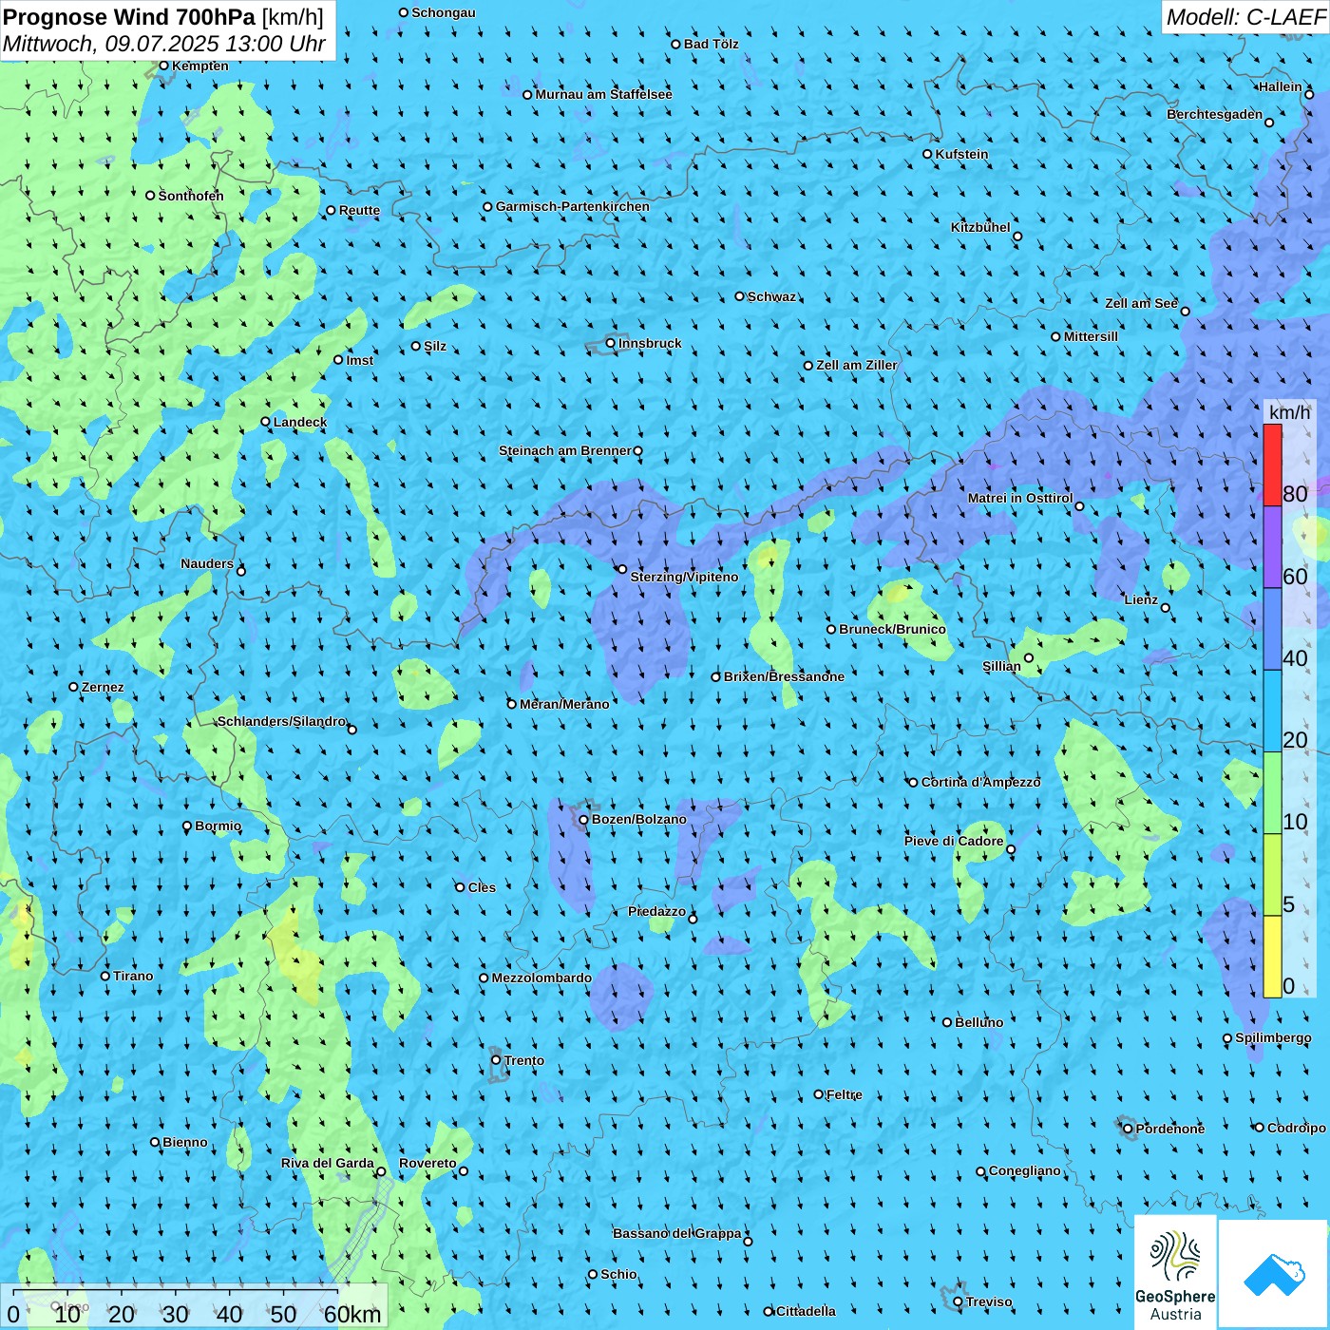
Task: Click the Zernez location dot
Action: point(74,687)
